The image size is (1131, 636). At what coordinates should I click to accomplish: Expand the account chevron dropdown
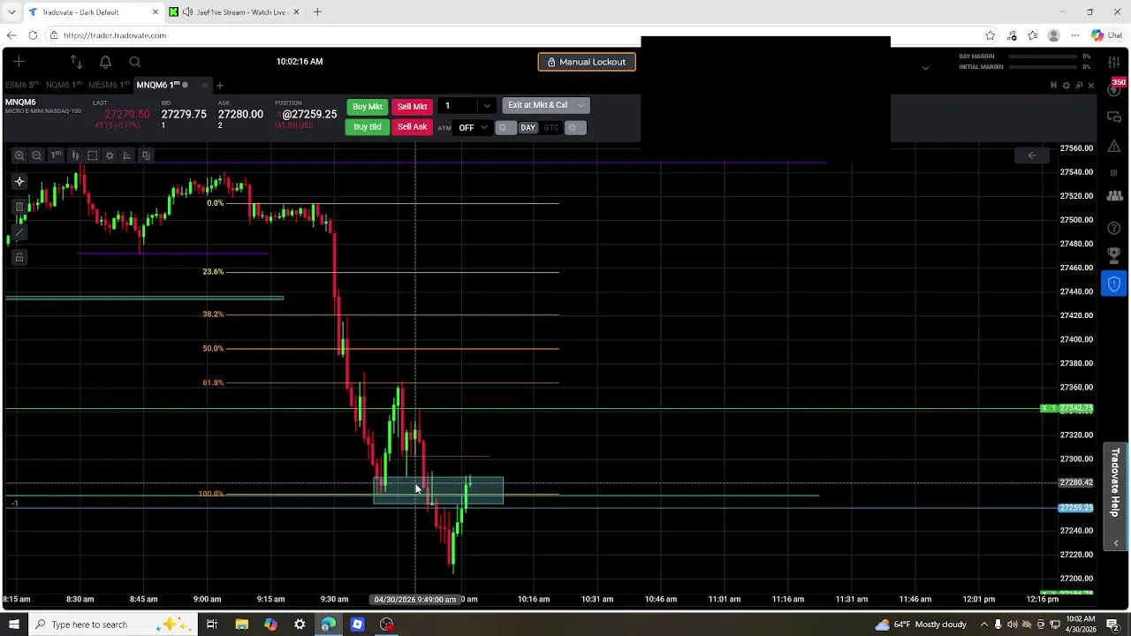pyautogui.click(x=925, y=68)
